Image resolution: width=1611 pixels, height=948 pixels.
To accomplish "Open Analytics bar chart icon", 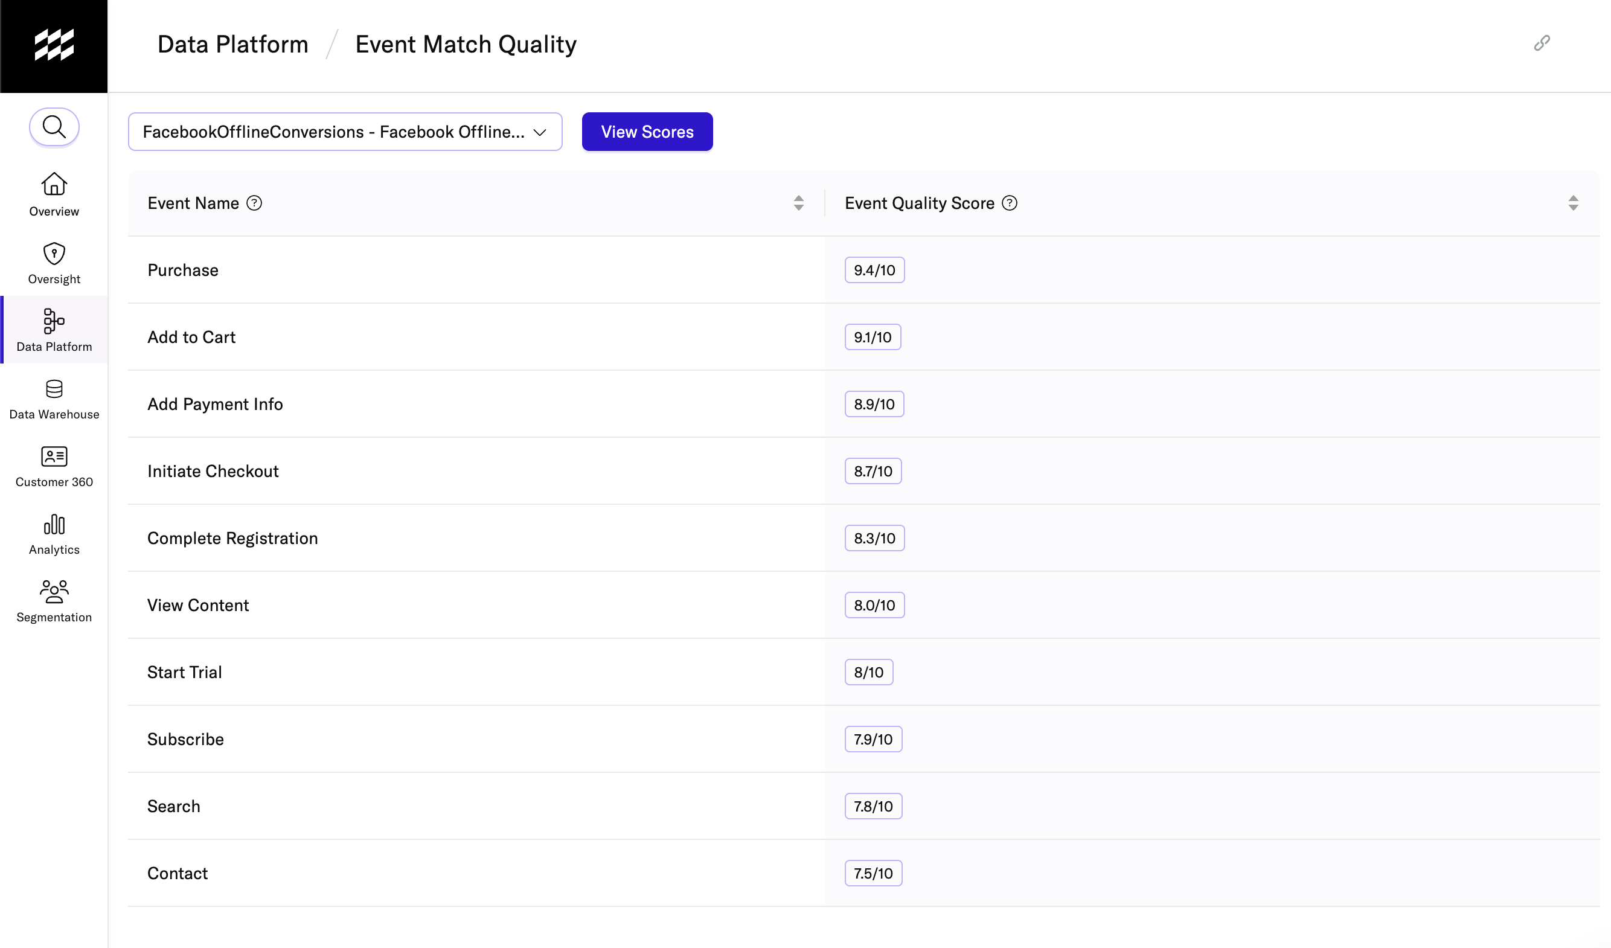I will pos(54,524).
